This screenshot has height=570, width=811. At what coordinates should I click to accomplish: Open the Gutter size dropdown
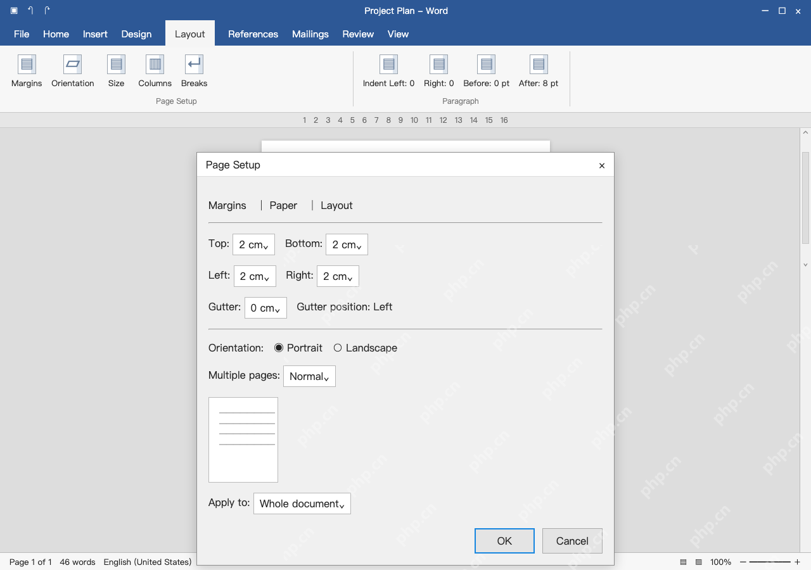pos(265,308)
